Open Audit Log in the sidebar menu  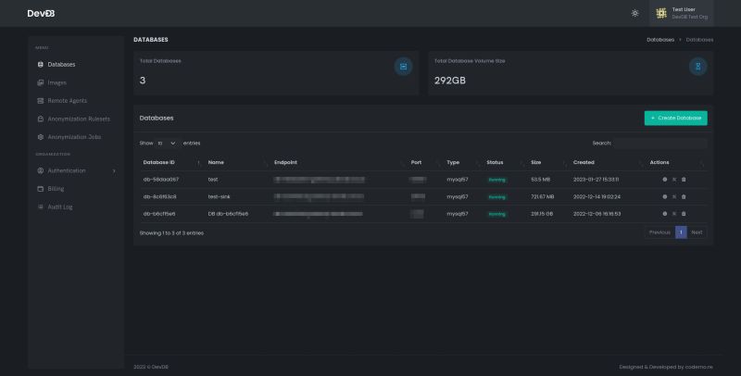click(x=60, y=207)
